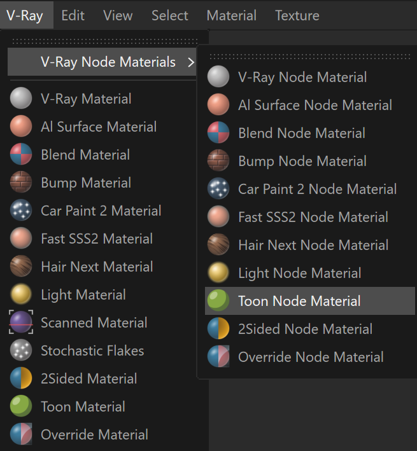Click the striped Hair Next Material icon
Viewport: 417px width, 451px height.
(x=21, y=266)
